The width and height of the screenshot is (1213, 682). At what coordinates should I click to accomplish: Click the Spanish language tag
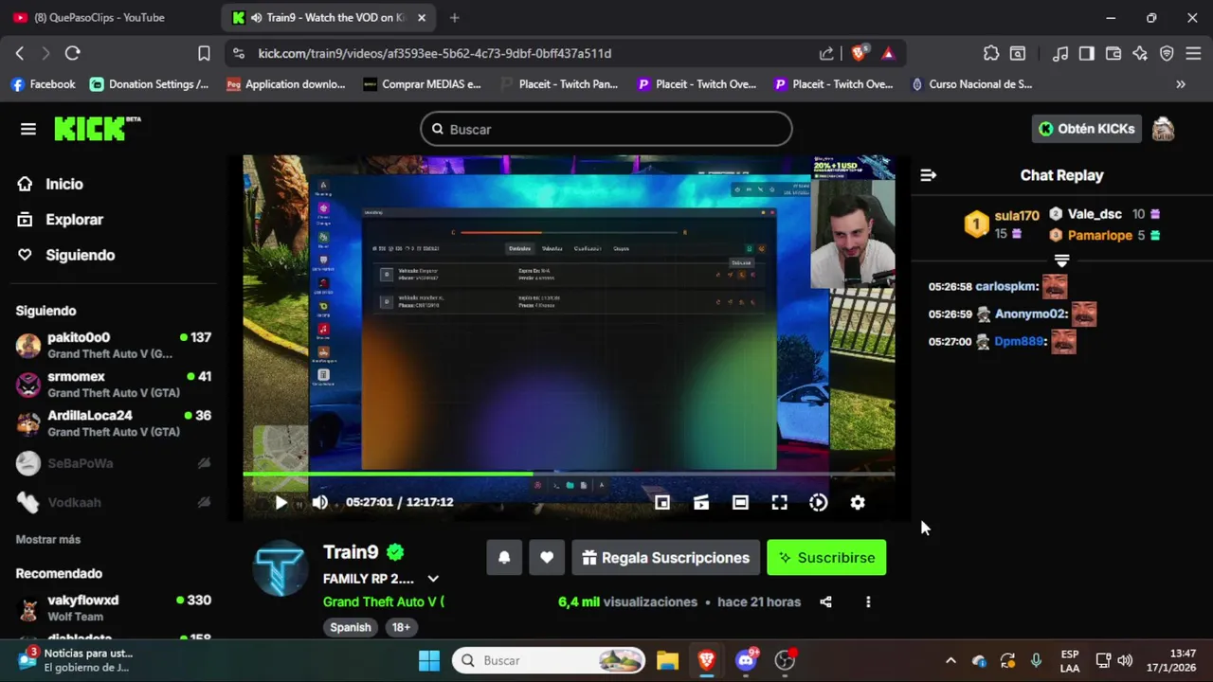[x=351, y=627]
